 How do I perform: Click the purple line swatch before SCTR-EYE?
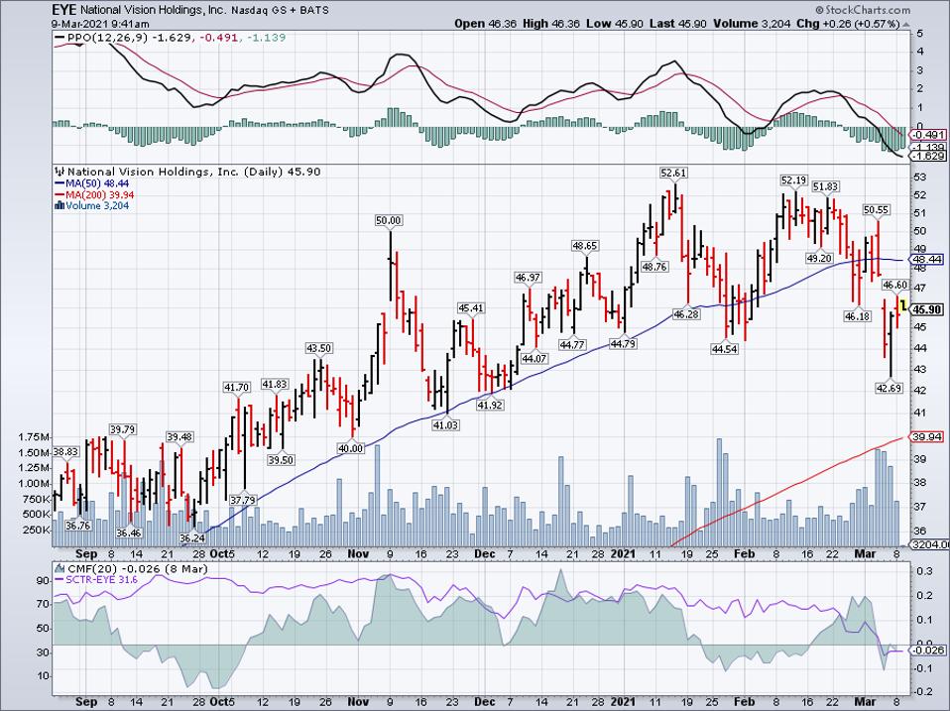[59, 580]
